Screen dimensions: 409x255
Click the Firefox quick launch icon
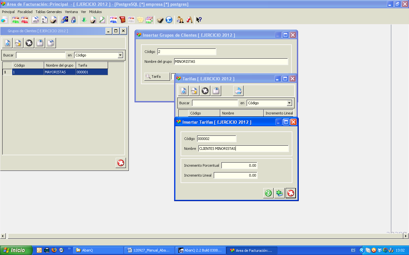[x=54, y=250]
